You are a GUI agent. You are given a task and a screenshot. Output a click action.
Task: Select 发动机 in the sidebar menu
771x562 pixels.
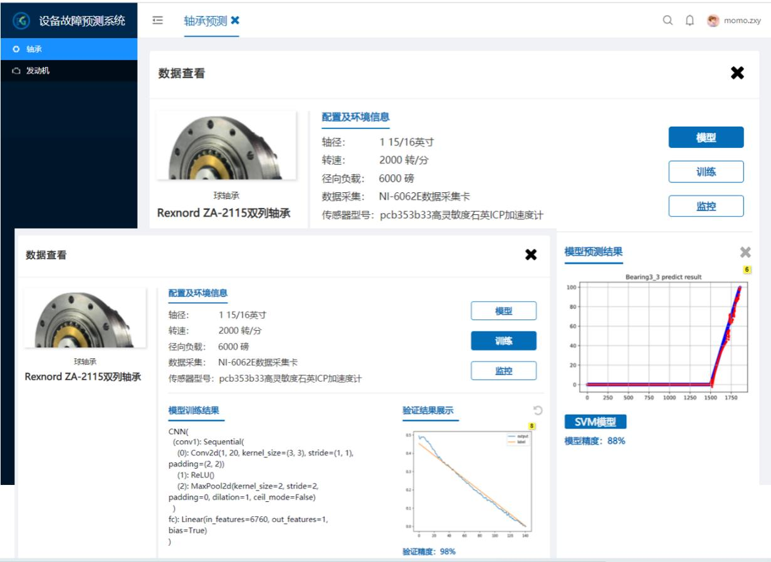point(38,71)
